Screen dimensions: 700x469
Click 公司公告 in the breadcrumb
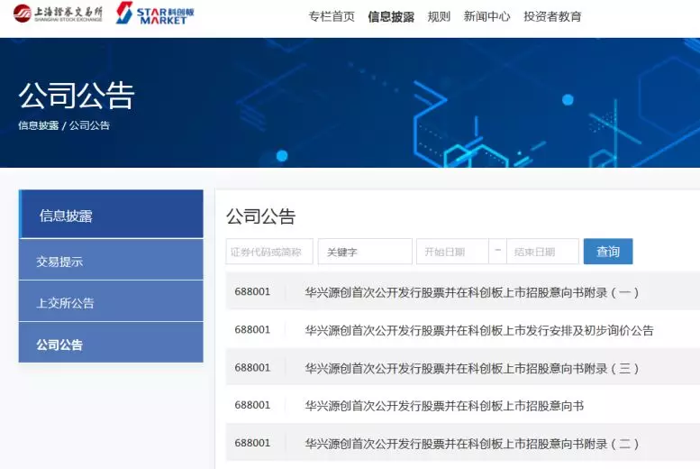tap(89, 125)
